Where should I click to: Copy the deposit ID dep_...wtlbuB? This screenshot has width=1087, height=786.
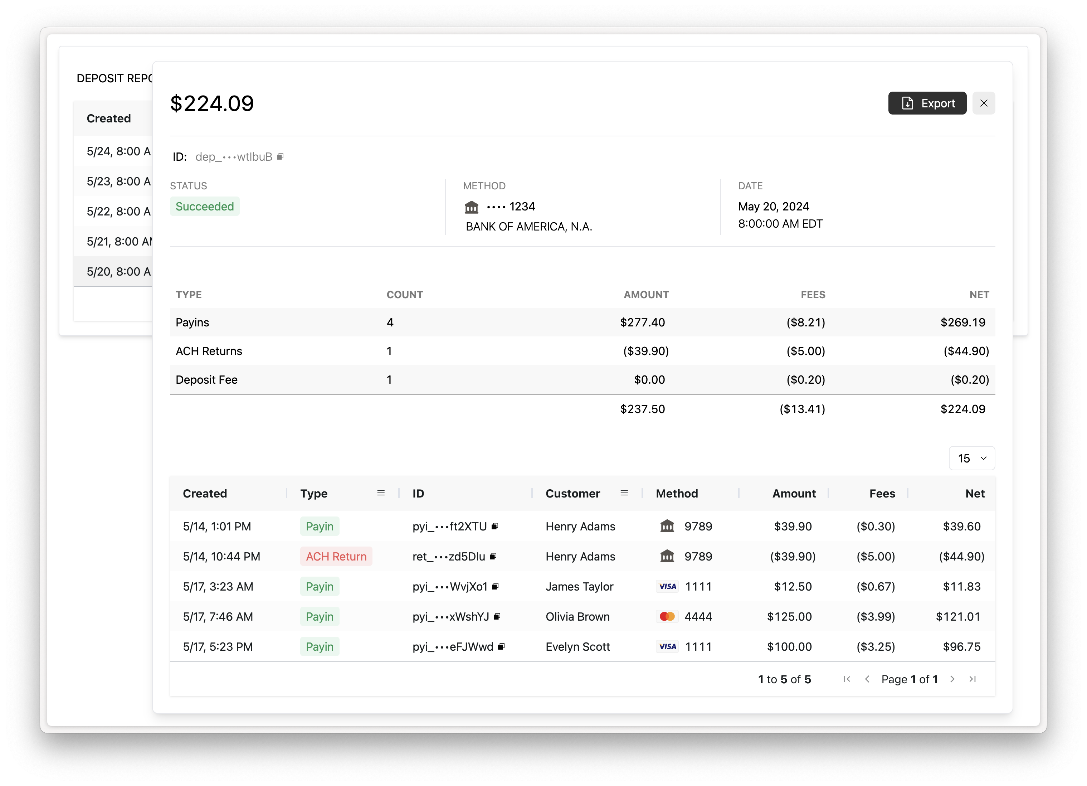click(x=281, y=156)
